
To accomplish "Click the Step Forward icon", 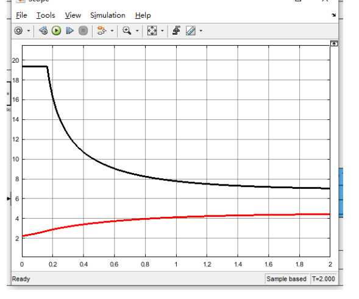I will 69,30.
